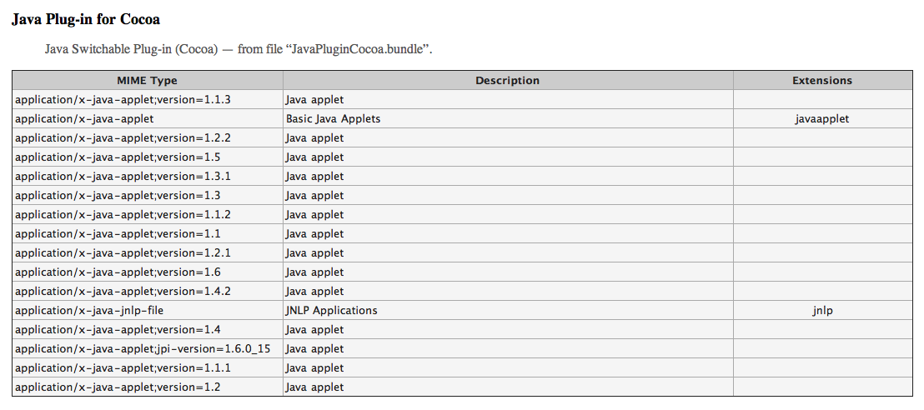The width and height of the screenshot is (924, 410).
Task: Click the Extensions column header
Action: tap(822, 81)
